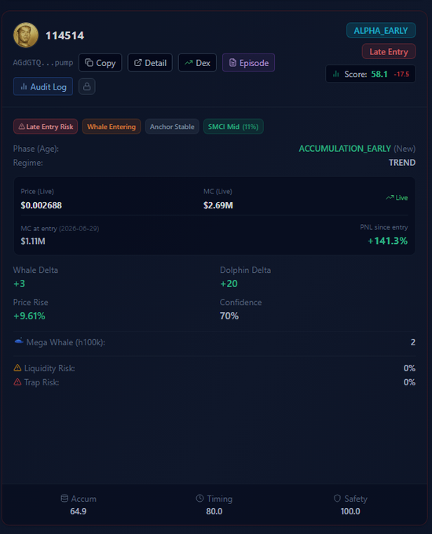
Task: Click the Confidence value 70%
Action: click(229, 315)
